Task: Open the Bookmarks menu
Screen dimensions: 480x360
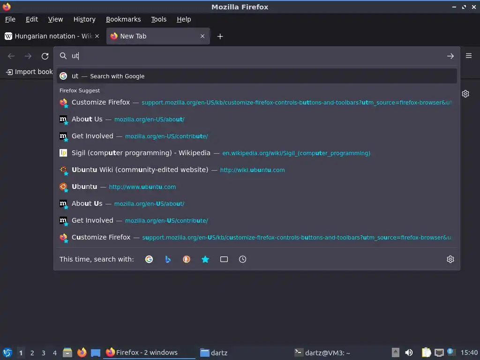Action: (x=123, y=19)
